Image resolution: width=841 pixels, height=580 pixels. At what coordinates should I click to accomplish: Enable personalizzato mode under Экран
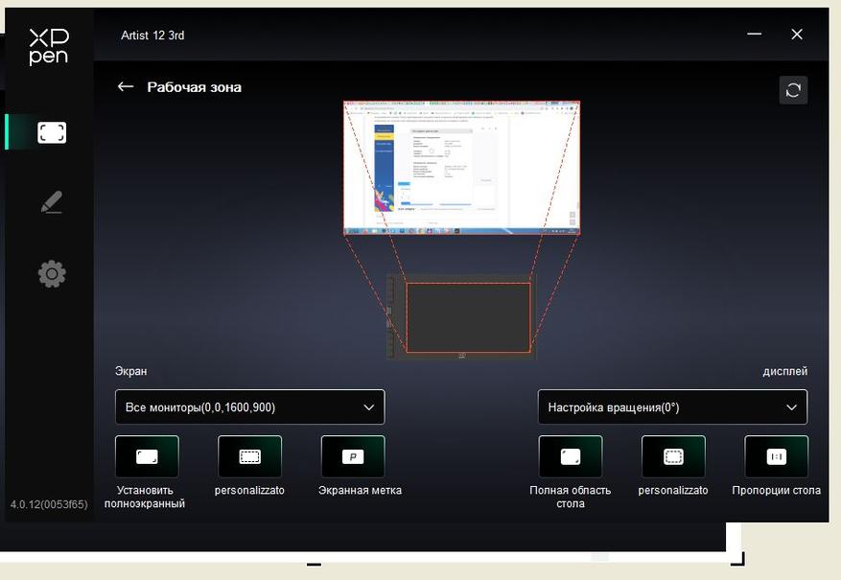[x=249, y=457]
